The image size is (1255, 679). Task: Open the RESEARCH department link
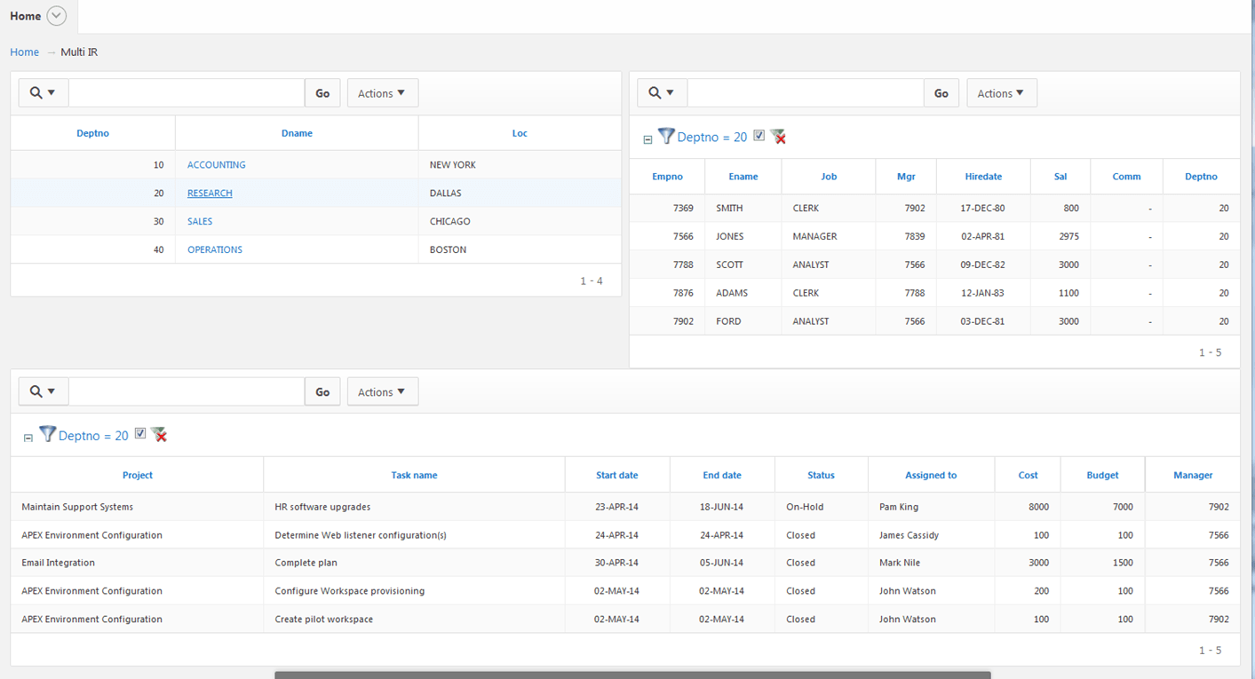pos(210,193)
